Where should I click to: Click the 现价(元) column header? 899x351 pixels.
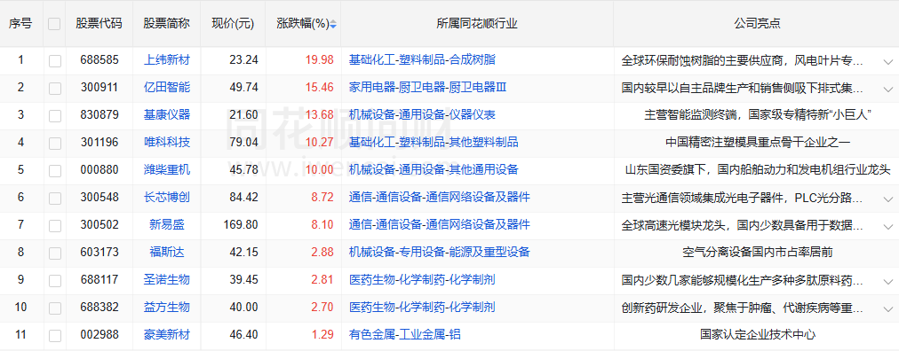tap(233, 24)
